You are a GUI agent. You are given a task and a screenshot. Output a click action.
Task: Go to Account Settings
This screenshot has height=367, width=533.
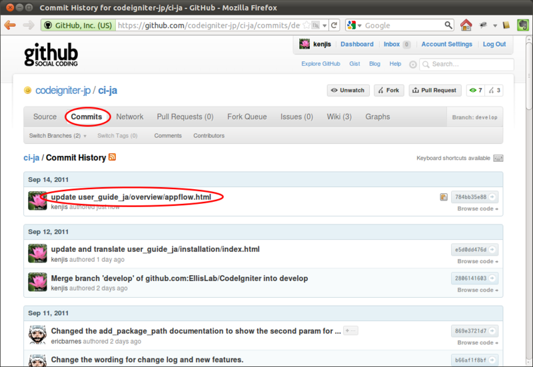pyautogui.click(x=446, y=44)
